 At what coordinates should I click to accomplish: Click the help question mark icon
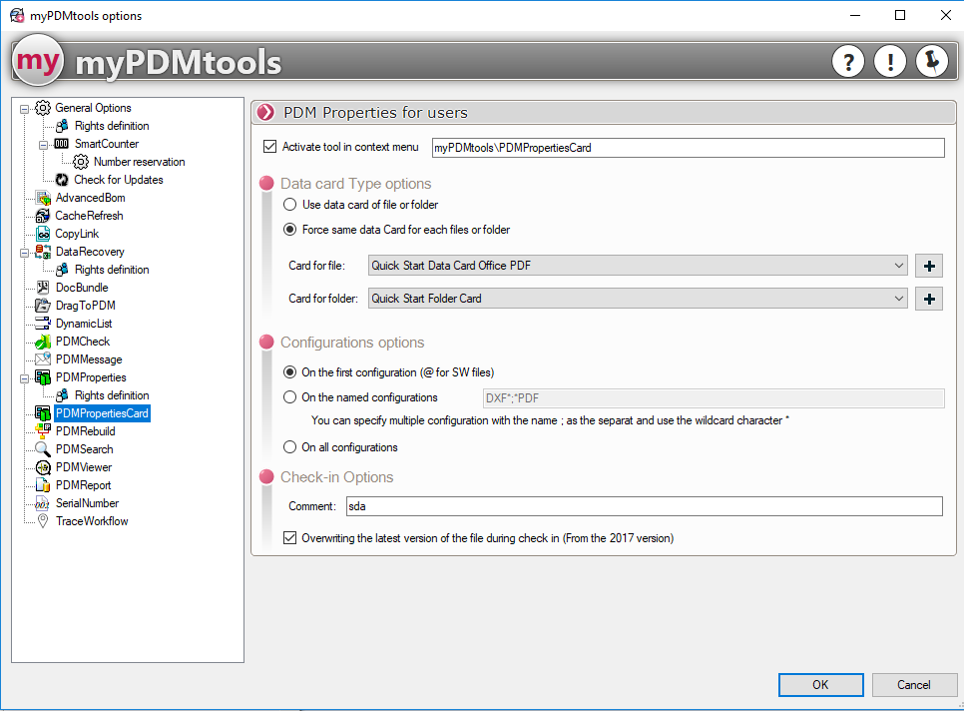(x=848, y=62)
